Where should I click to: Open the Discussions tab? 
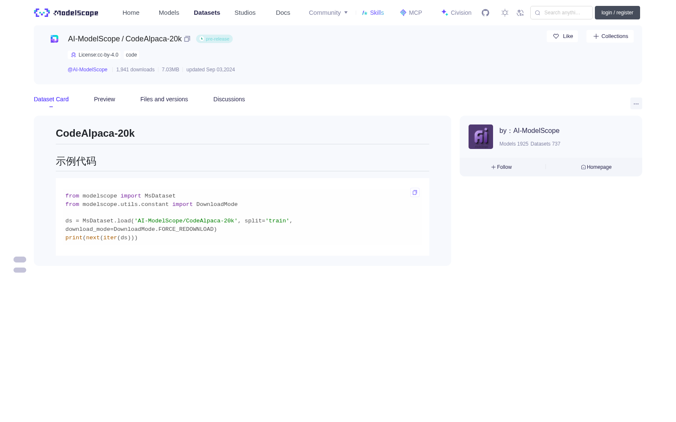click(229, 99)
